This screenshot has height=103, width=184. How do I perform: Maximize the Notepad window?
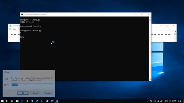pyautogui.click(x=167, y=26)
